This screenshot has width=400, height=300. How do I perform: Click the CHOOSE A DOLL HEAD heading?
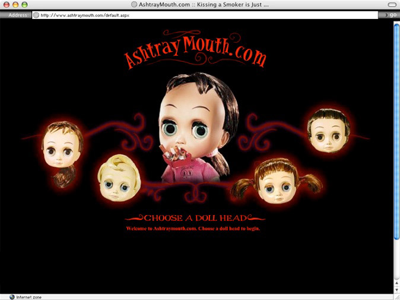195,218
